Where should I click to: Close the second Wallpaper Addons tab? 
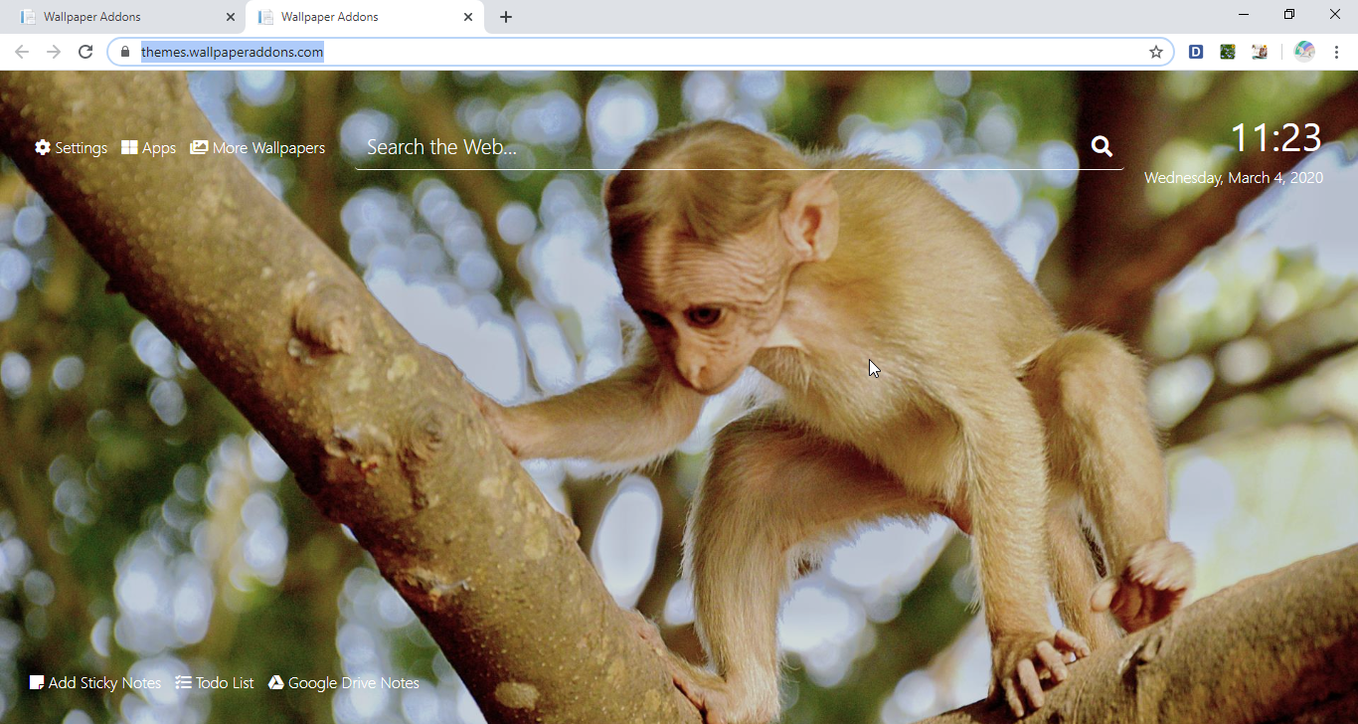[x=468, y=17]
